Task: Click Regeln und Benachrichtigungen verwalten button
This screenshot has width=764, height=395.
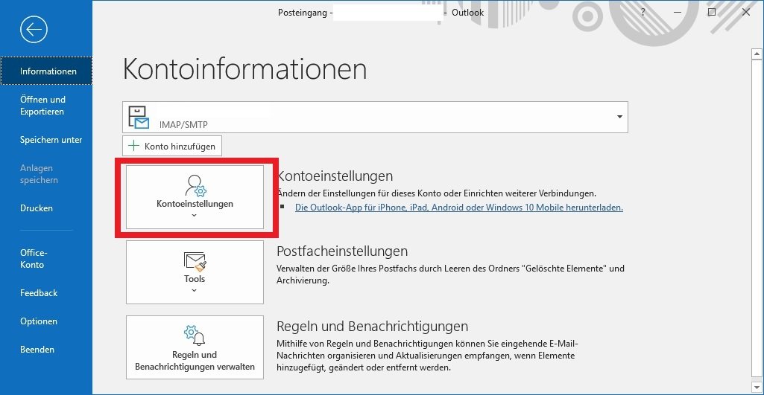Action: pos(195,347)
